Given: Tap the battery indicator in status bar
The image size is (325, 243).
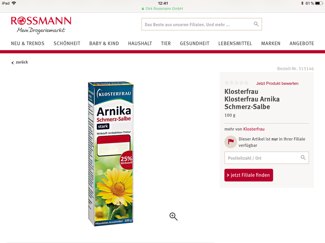Looking at the screenshot, I should pyautogui.click(x=319, y=3).
